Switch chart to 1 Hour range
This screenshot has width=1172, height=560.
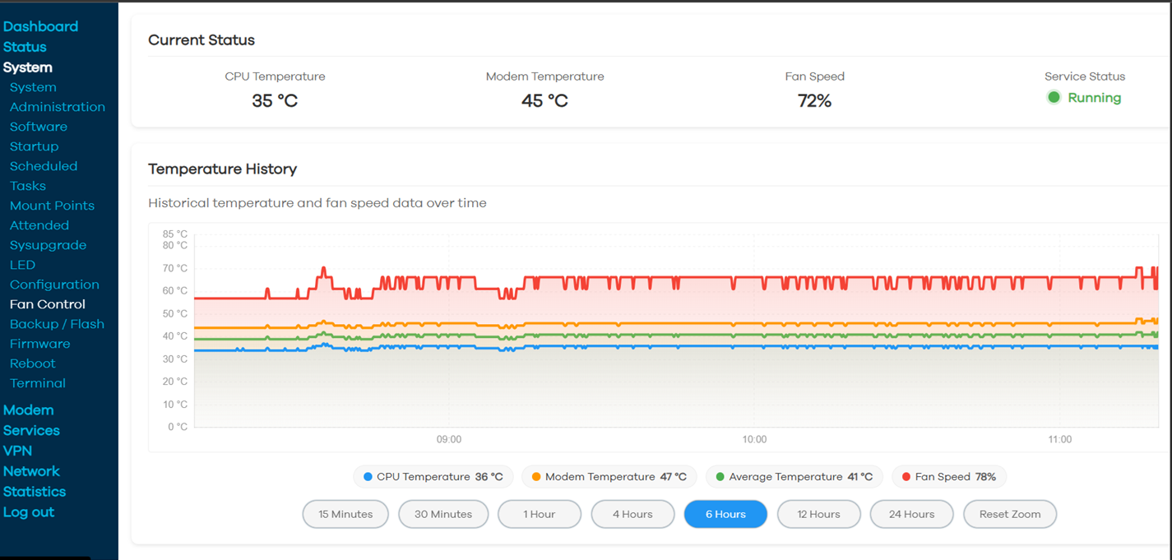540,515
